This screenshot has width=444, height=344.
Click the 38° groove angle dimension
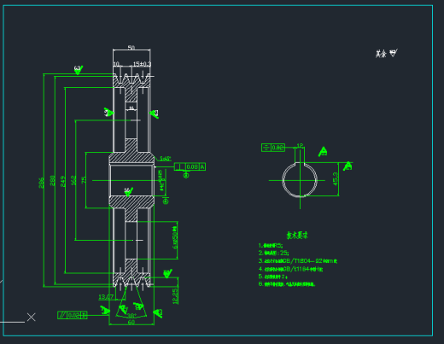(131, 316)
